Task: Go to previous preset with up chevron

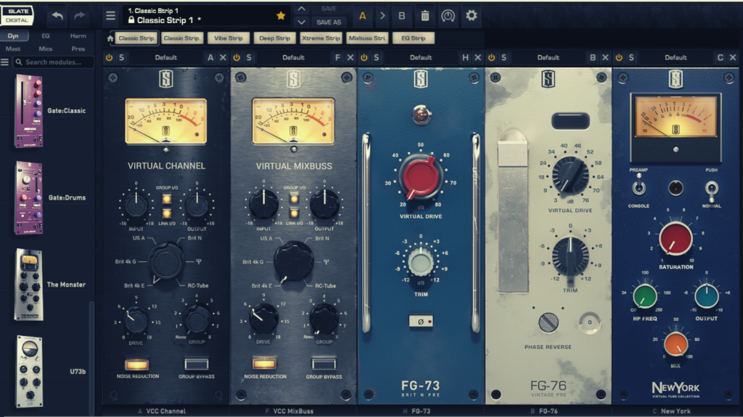Action: [301, 9]
